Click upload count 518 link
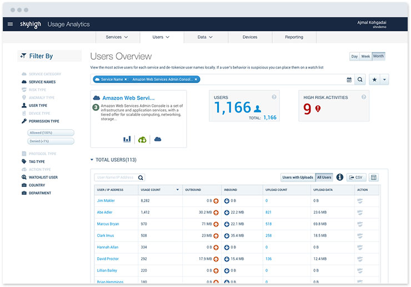The height and width of the screenshot is (287, 411). 268,224
